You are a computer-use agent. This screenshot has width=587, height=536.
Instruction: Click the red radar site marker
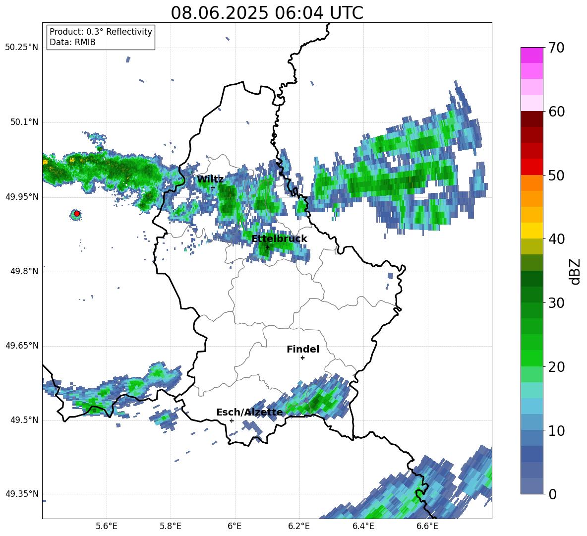[x=77, y=214]
